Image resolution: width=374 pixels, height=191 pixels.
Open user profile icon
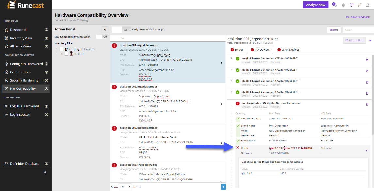click(x=368, y=5)
